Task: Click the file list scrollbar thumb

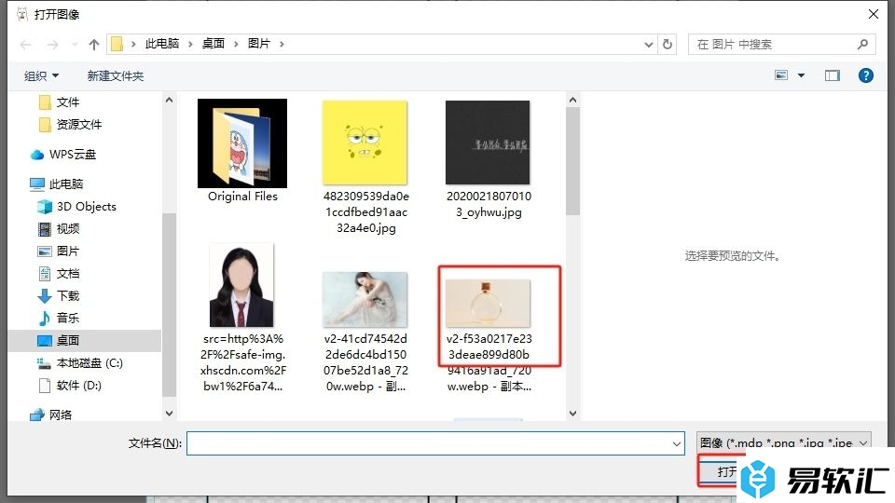Action: [x=572, y=161]
